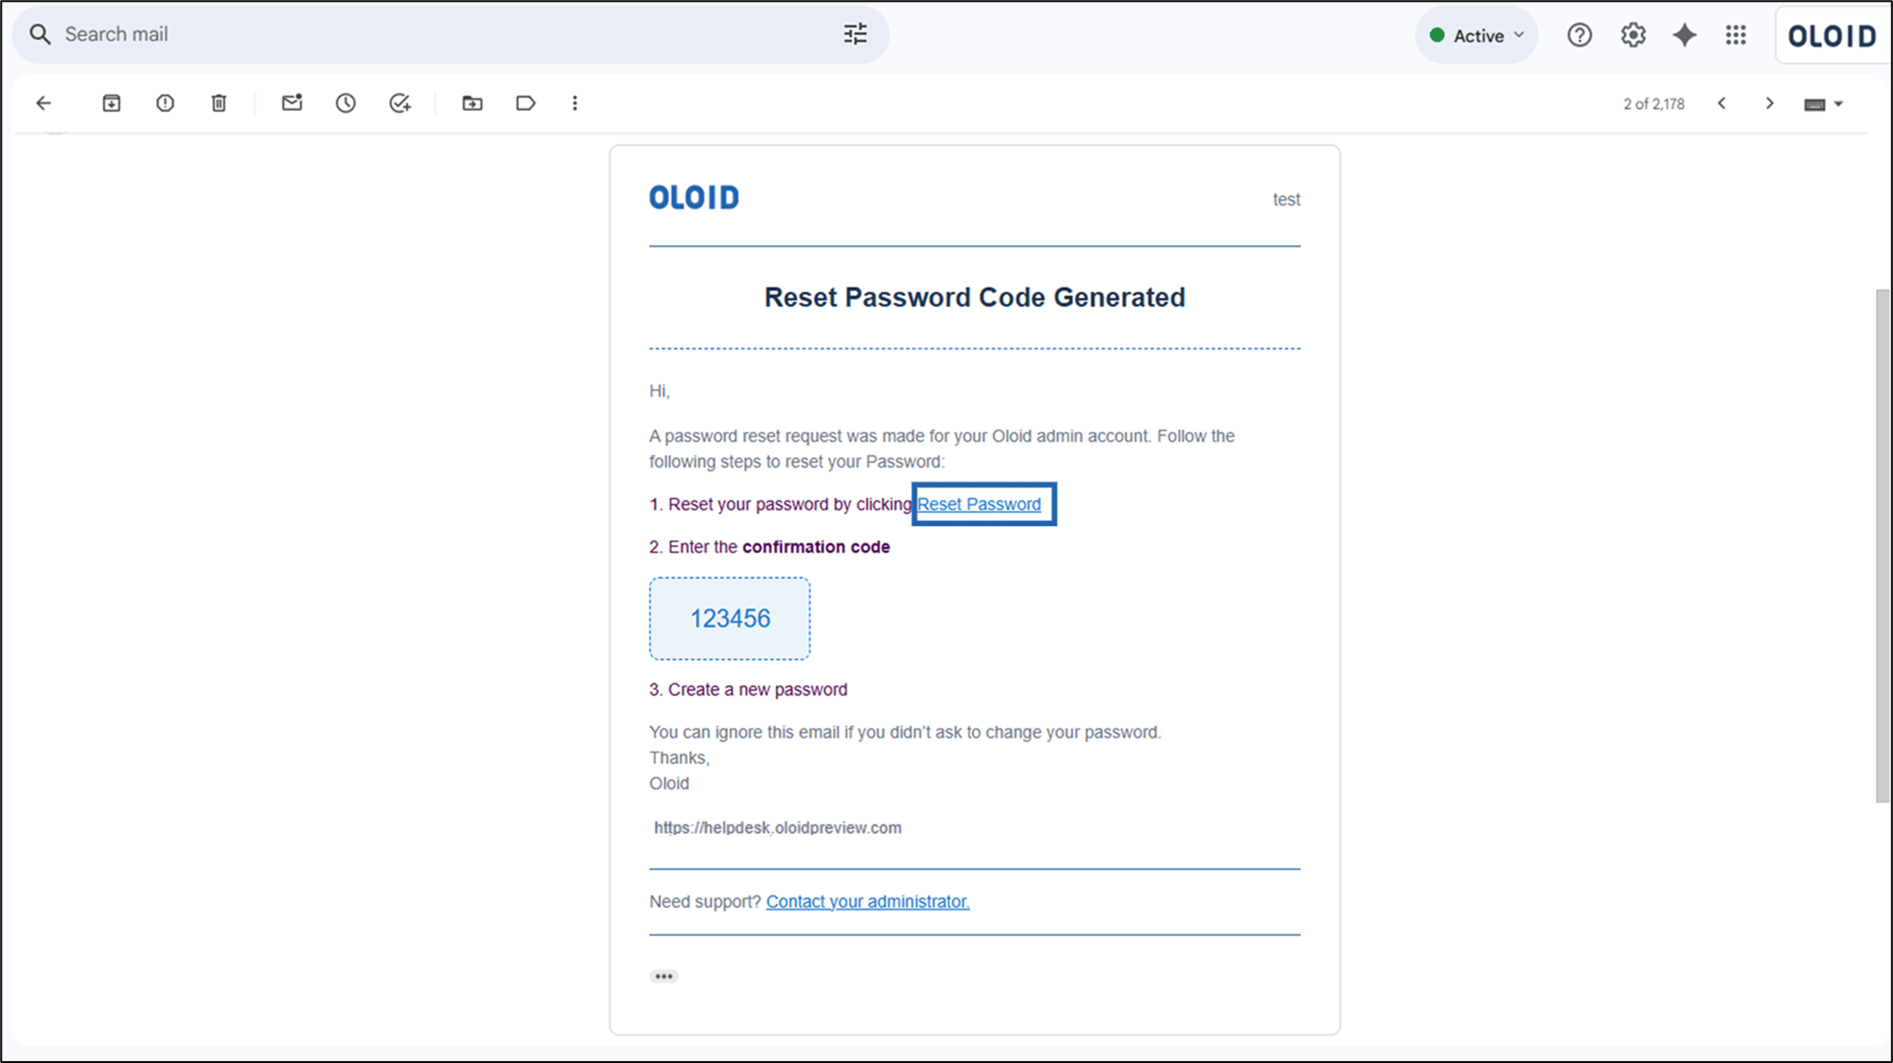Expand the Active status dropdown
This screenshot has width=1893, height=1063.
coord(1477,35)
